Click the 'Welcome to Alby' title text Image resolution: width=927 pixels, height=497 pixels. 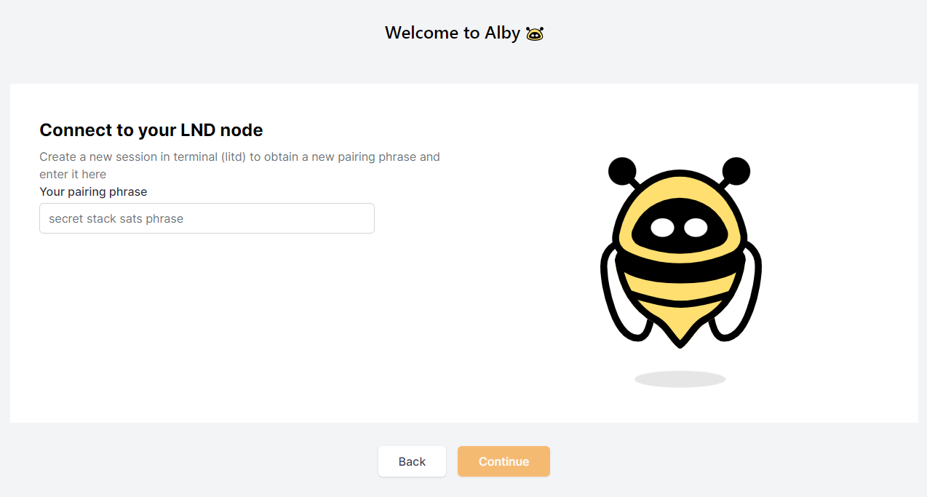coord(453,33)
